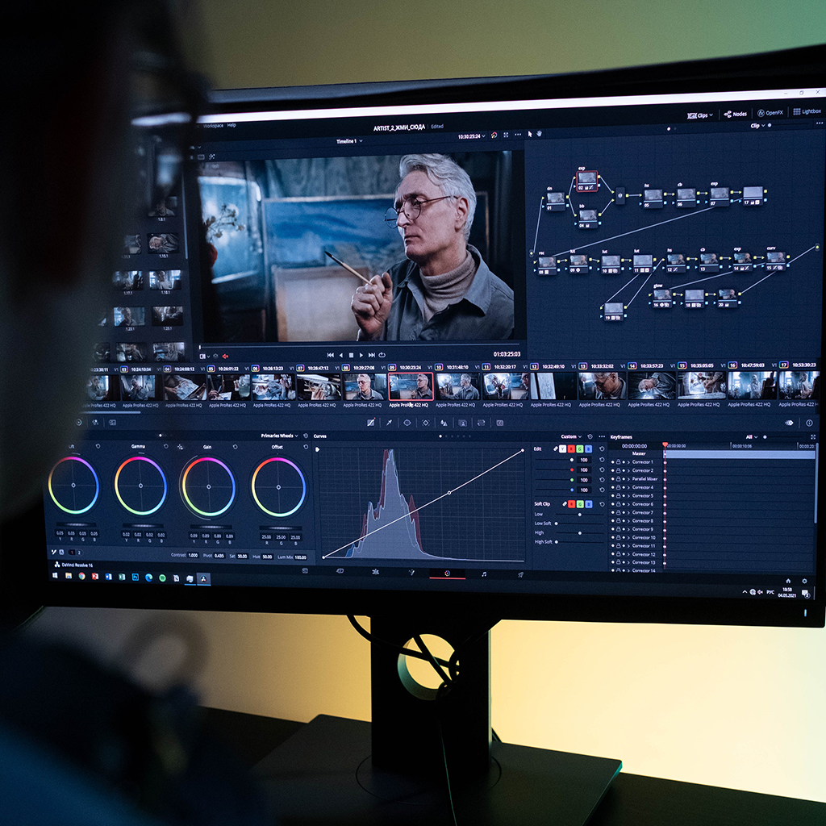Toggle the Soft Clip green channel

[580, 504]
